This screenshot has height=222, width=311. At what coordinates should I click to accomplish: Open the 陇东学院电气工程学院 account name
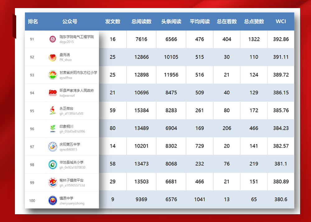tap(77, 37)
